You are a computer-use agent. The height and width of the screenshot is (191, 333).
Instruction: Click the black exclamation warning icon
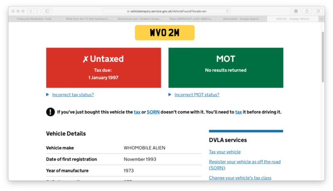50,112
